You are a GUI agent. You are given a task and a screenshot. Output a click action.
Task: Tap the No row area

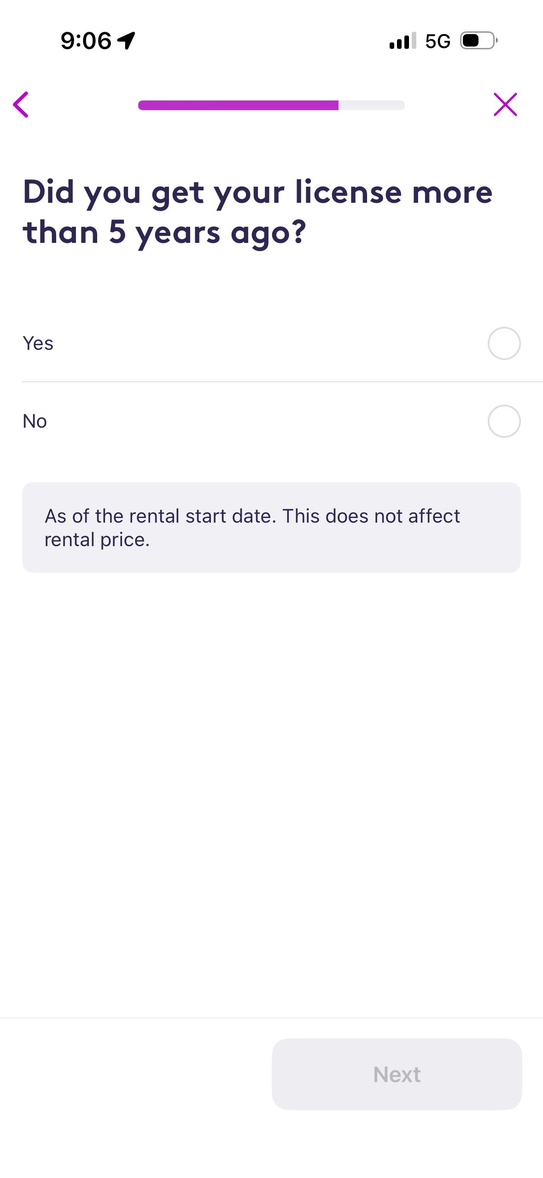[x=271, y=421]
